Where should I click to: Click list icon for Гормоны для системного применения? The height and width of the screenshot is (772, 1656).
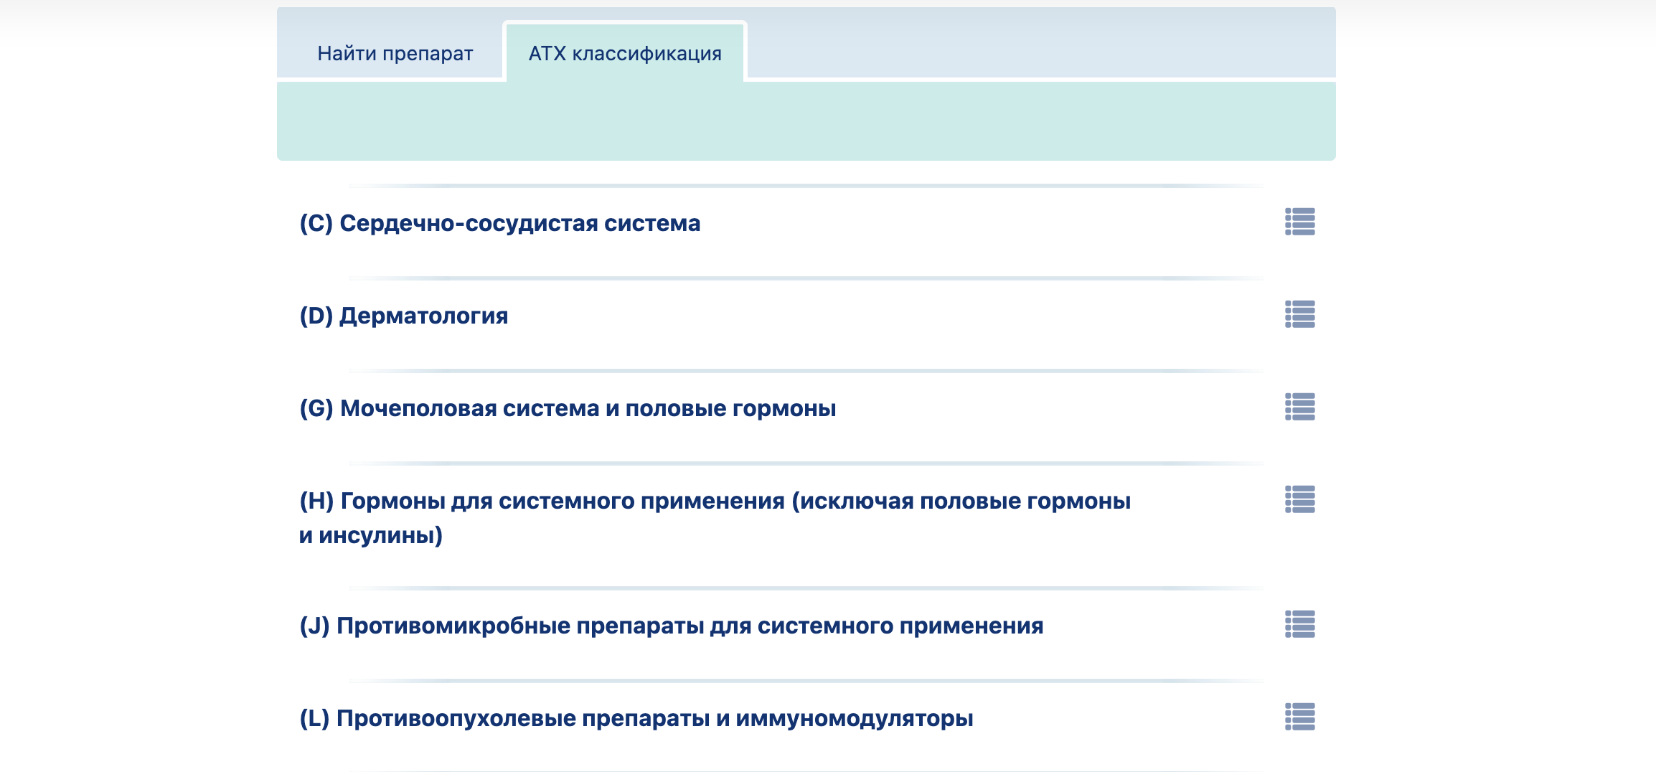pos(1299,499)
